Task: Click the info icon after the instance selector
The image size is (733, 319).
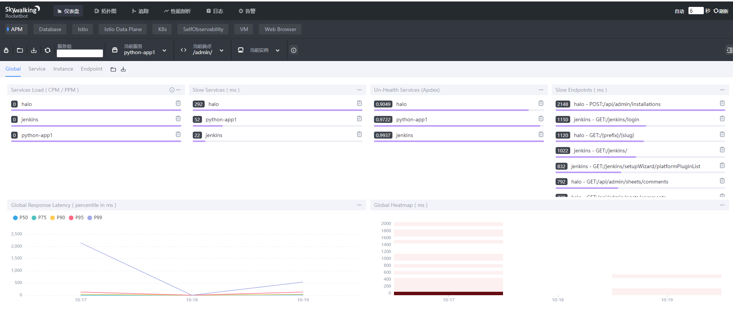Action: 294,50
